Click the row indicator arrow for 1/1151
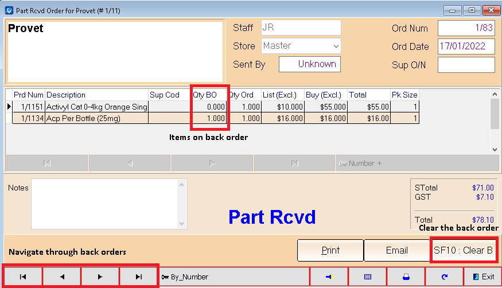This screenshot has width=502, height=288. [9, 107]
